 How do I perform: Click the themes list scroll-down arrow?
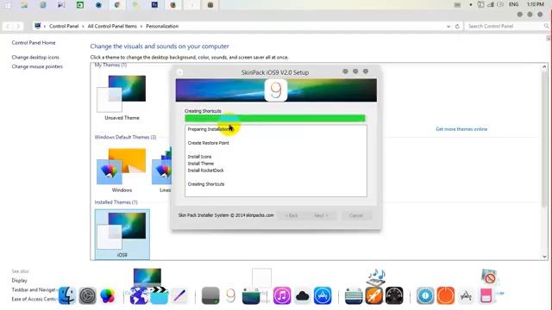544,257
